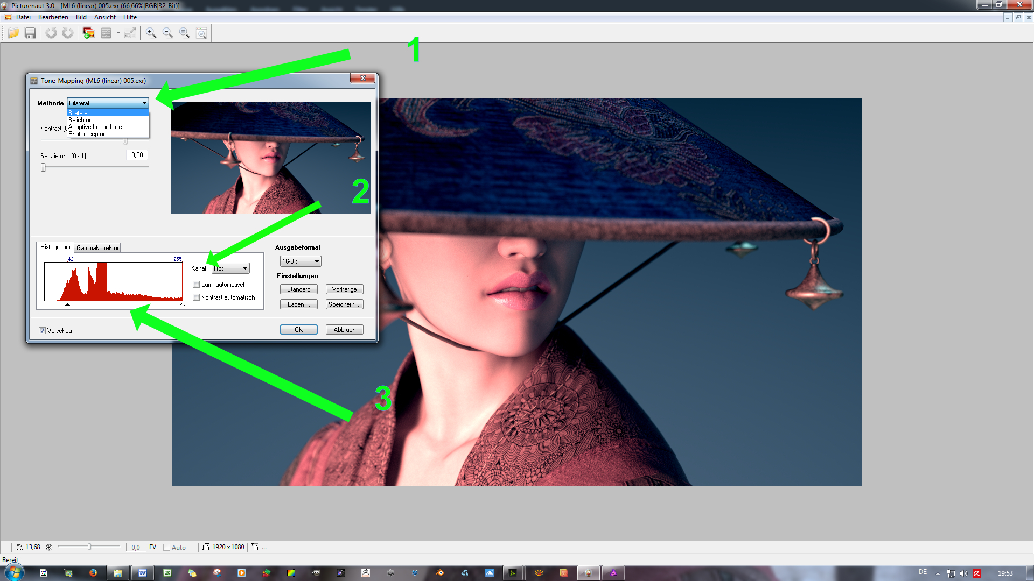Viewport: 1034px width, 581px height.
Task: Click the Speichern settings button
Action: (x=344, y=304)
